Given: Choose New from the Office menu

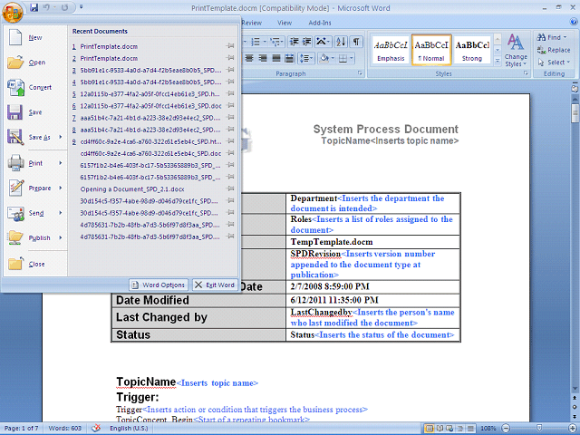Looking at the screenshot, I should click(35, 37).
